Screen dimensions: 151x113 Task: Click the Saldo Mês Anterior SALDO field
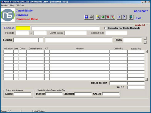click(x=22, y=94)
